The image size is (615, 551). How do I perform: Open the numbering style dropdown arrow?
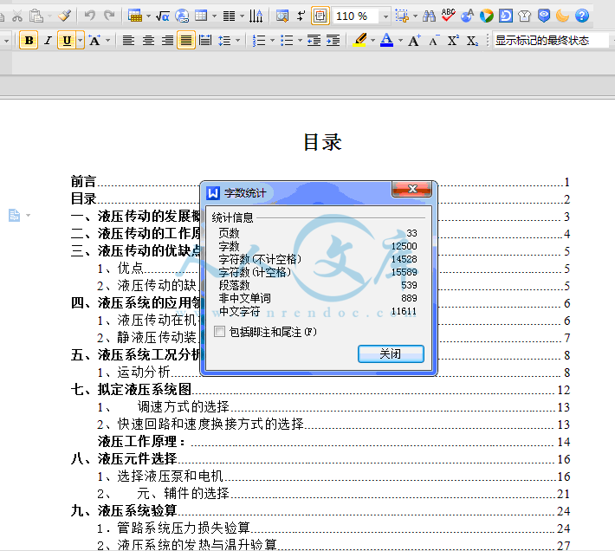[272, 41]
